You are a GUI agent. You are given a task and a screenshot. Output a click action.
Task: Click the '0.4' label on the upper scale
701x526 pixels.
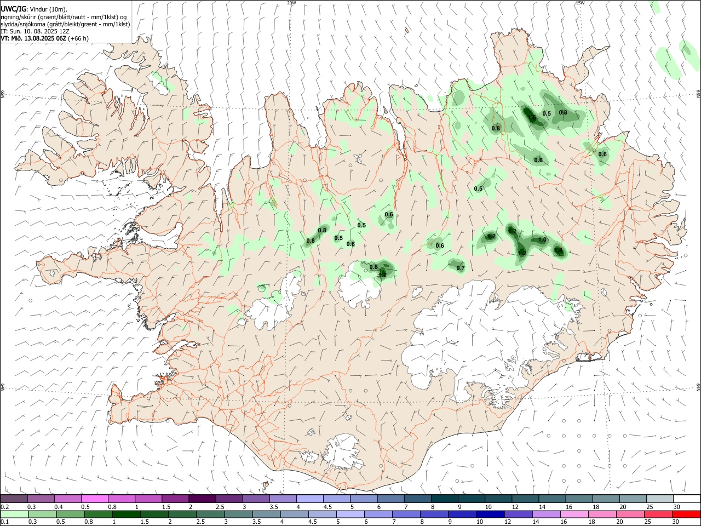point(59,507)
